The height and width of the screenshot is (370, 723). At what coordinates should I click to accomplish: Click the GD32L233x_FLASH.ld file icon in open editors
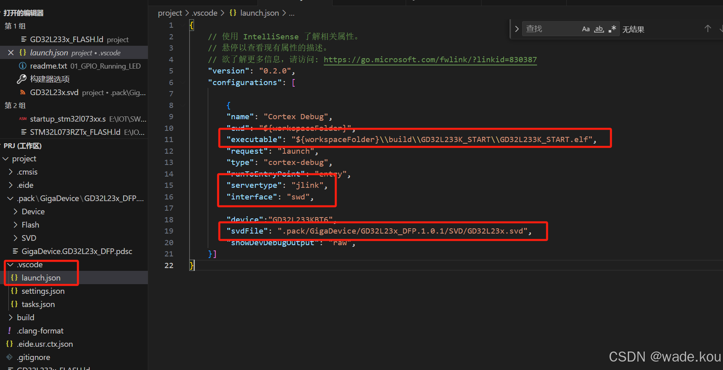[24, 39]
